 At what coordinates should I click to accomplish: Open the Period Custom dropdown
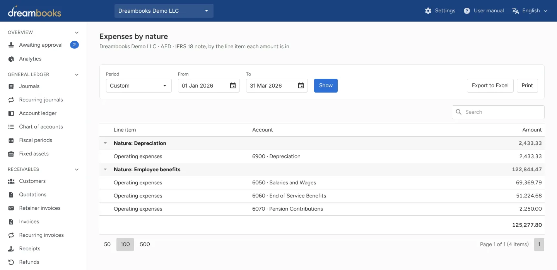pos(139,86)
